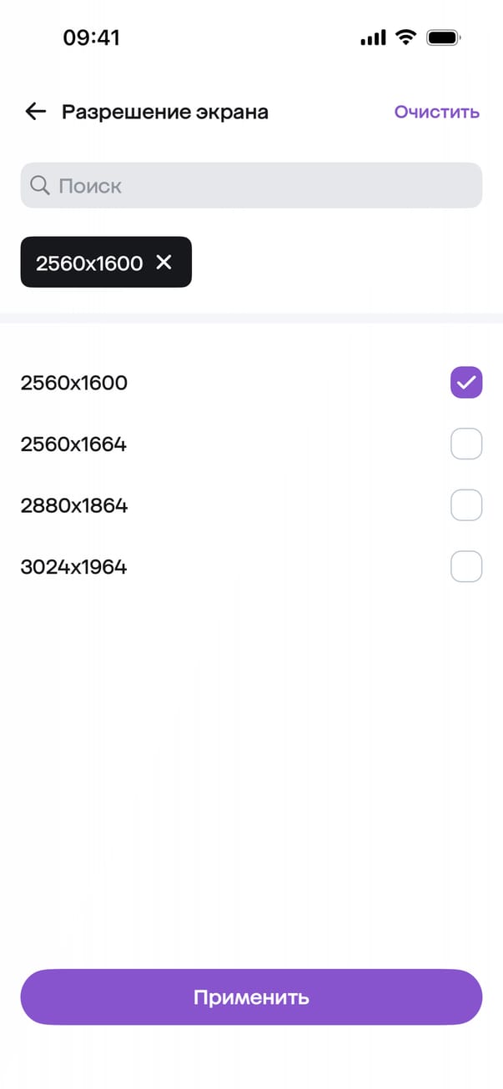Tap the back arrow icon

pyautogui.click(x=35, y=112)
